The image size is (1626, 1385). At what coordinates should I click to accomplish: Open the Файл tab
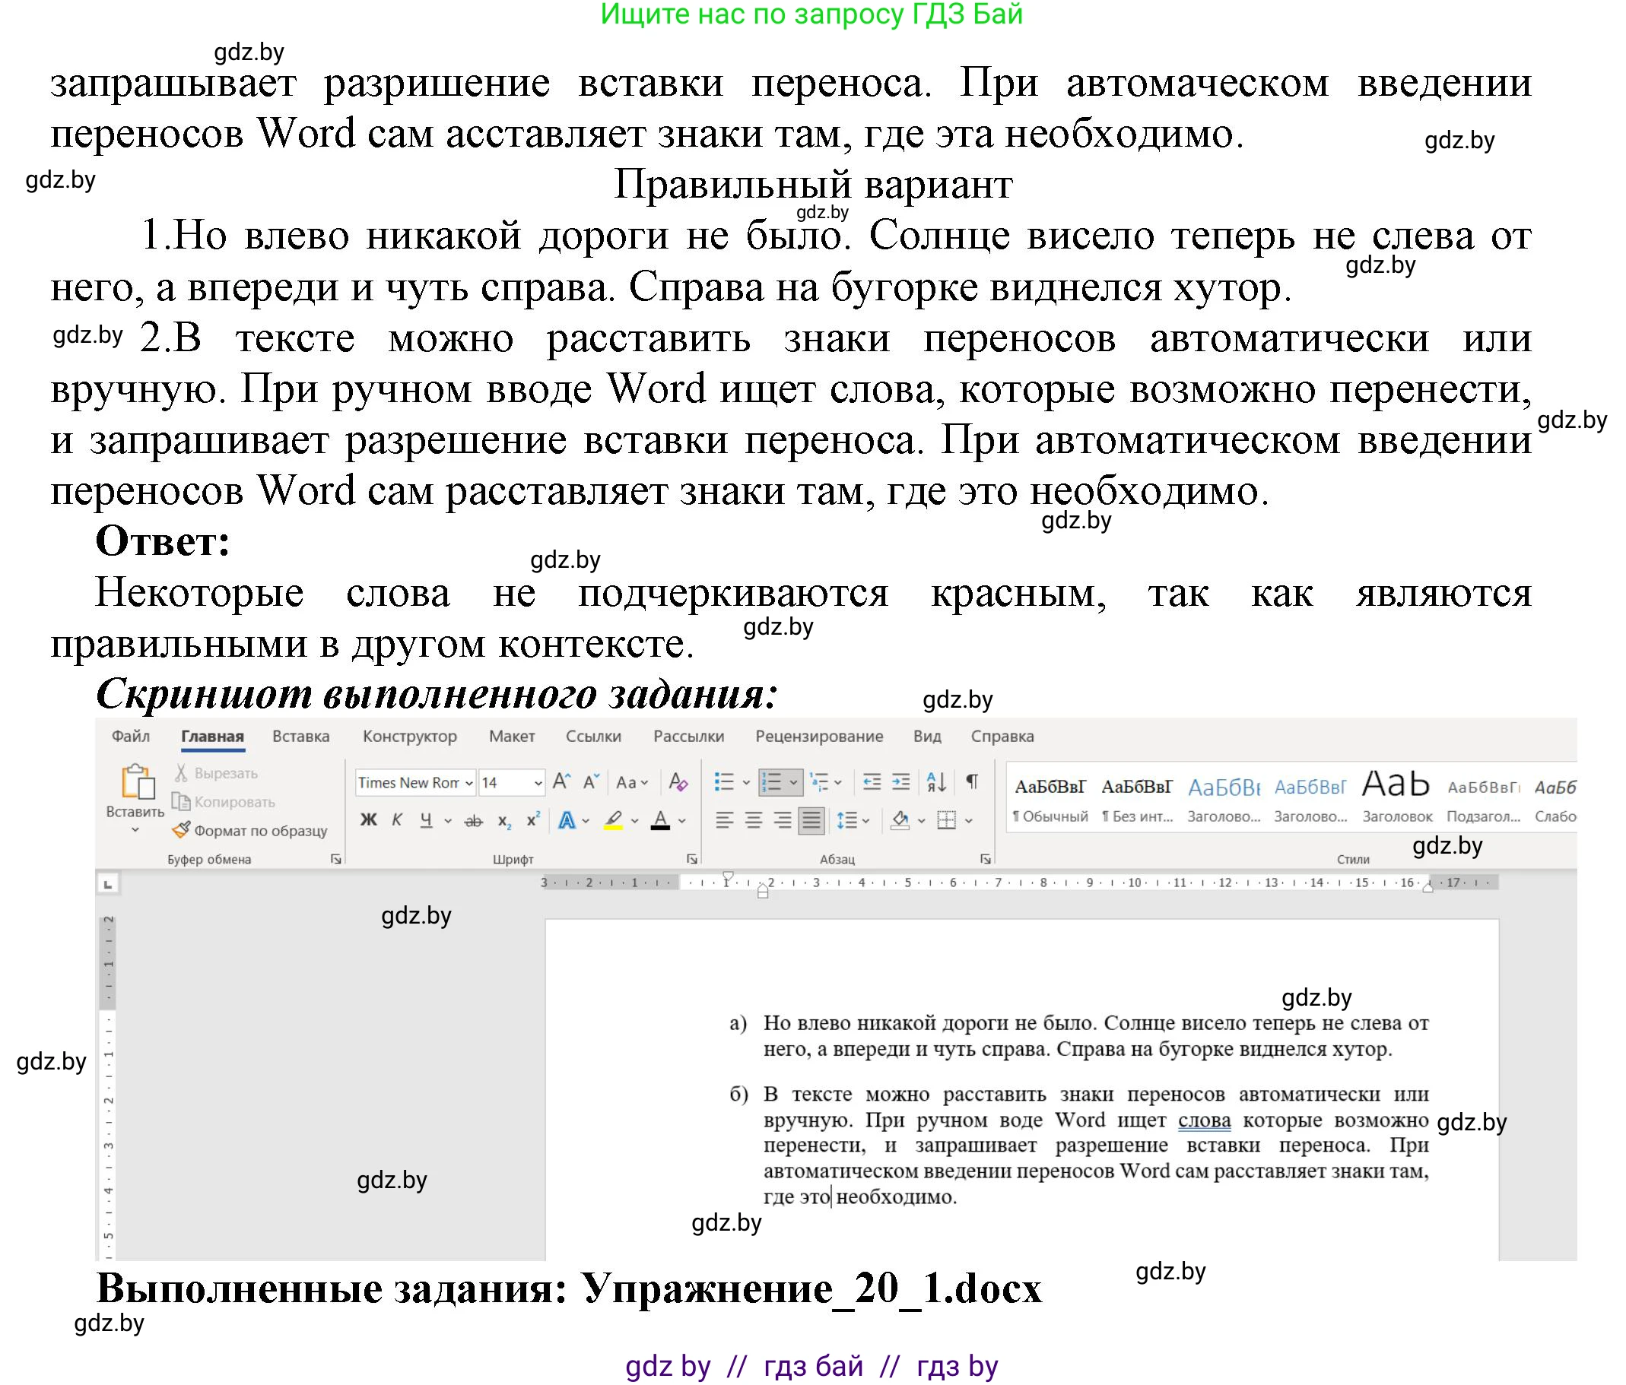[x=131, y=737]
